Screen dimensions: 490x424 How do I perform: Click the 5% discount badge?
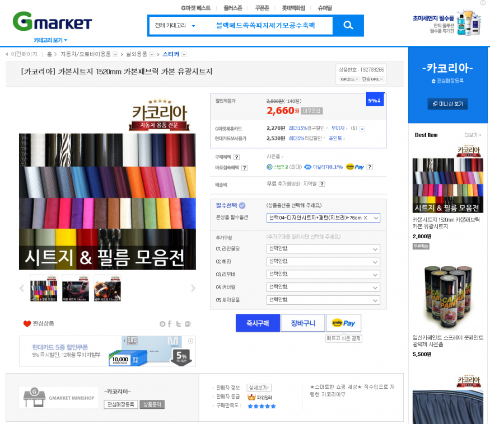375,100
